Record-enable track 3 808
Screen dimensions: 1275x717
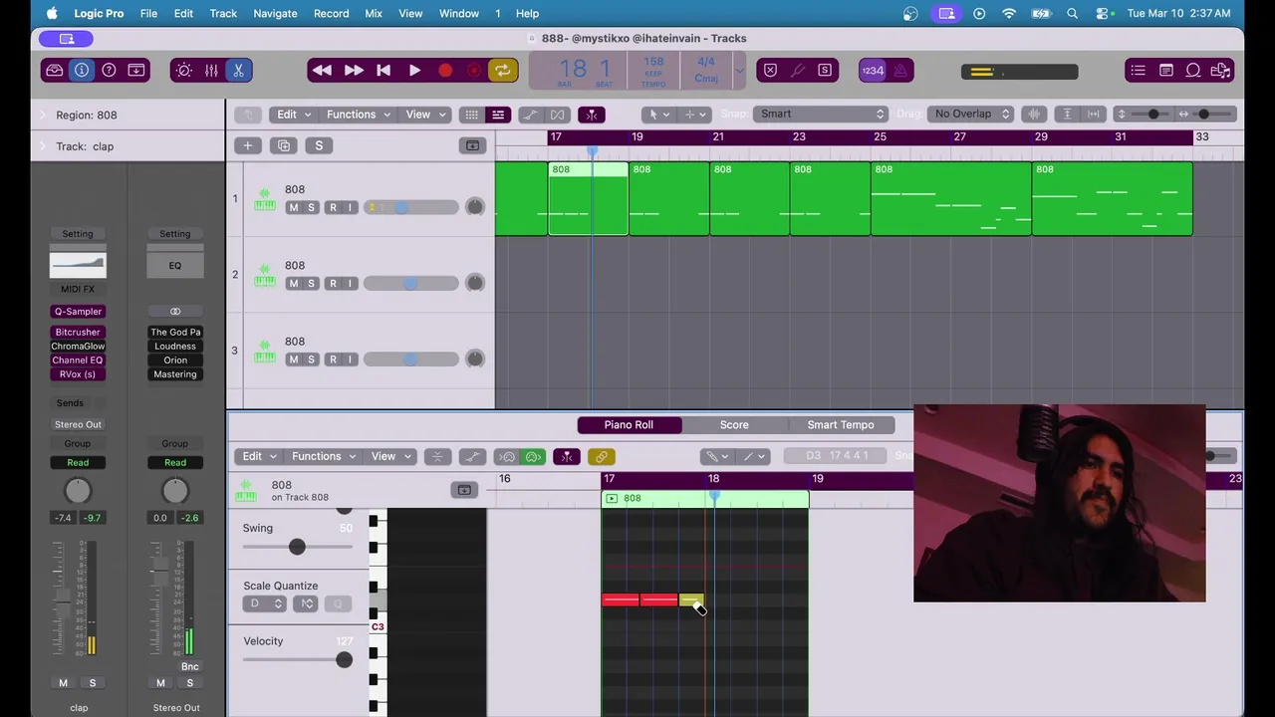click(x=333, y=359)
